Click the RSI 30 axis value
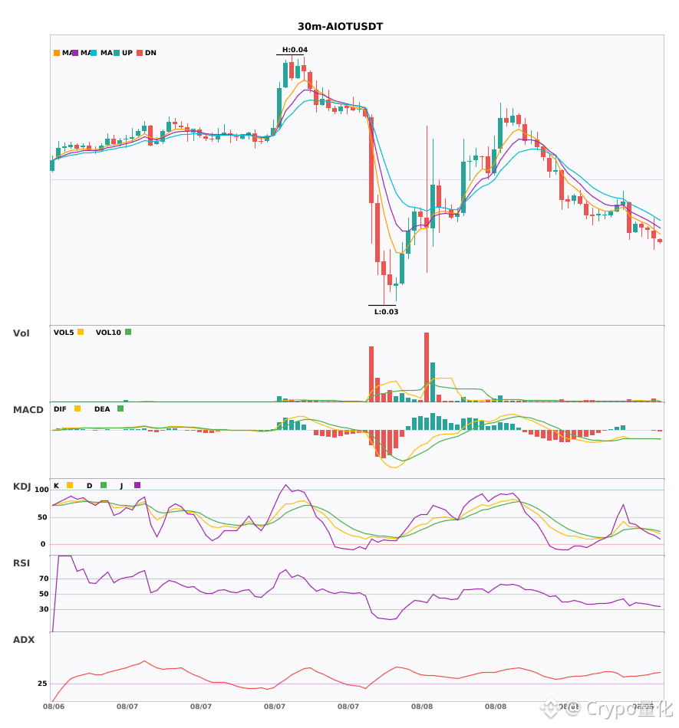This screenshot has height=728, width=679. pos(44,609)
